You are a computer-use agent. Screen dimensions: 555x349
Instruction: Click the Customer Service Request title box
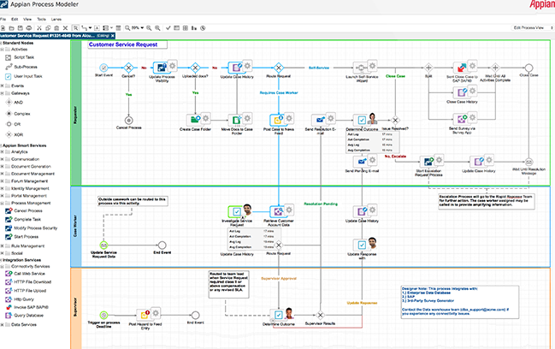coord(126,44)
